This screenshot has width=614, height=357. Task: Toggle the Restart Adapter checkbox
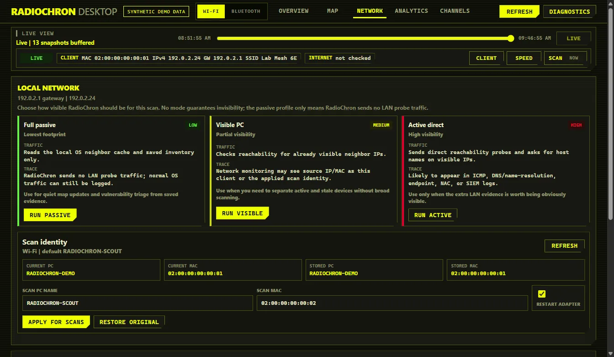[542, 294]
